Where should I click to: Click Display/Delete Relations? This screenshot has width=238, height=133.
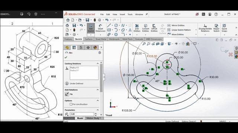point(205,28)
